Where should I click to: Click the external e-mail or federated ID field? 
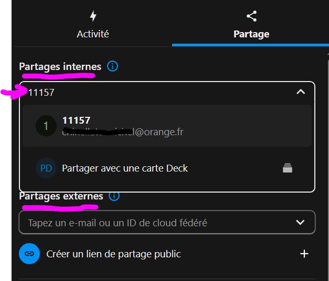point(152,223)
